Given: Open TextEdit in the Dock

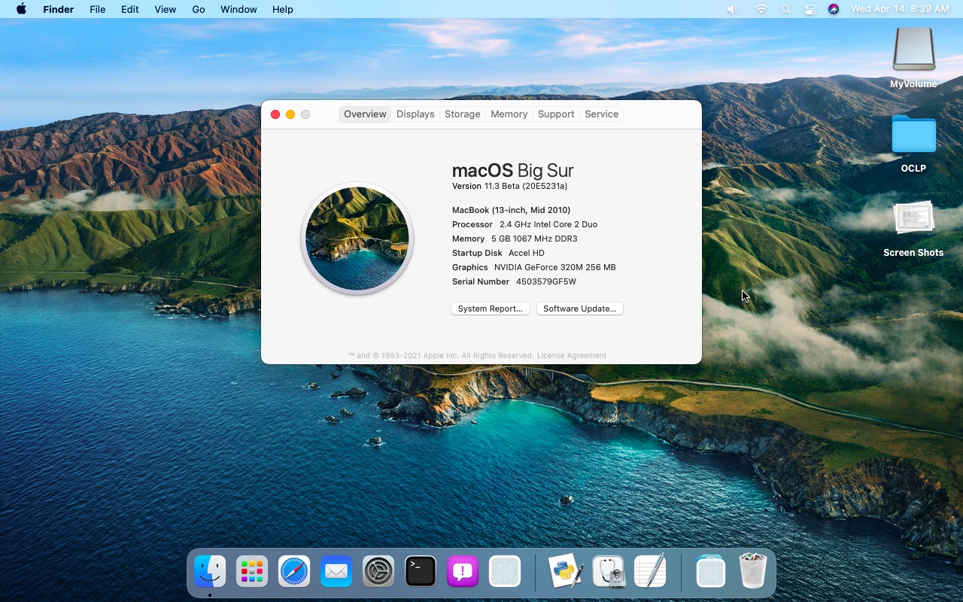Looking at the screenshot, I should click(x=651, y=572).
